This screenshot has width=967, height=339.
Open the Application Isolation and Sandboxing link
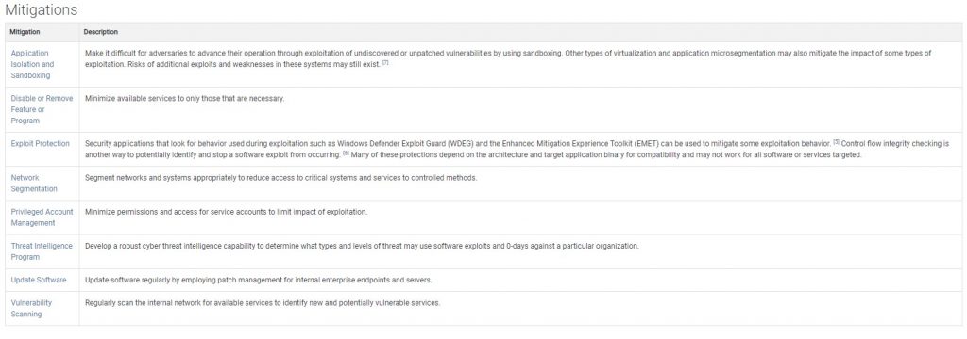click(32, 64)
